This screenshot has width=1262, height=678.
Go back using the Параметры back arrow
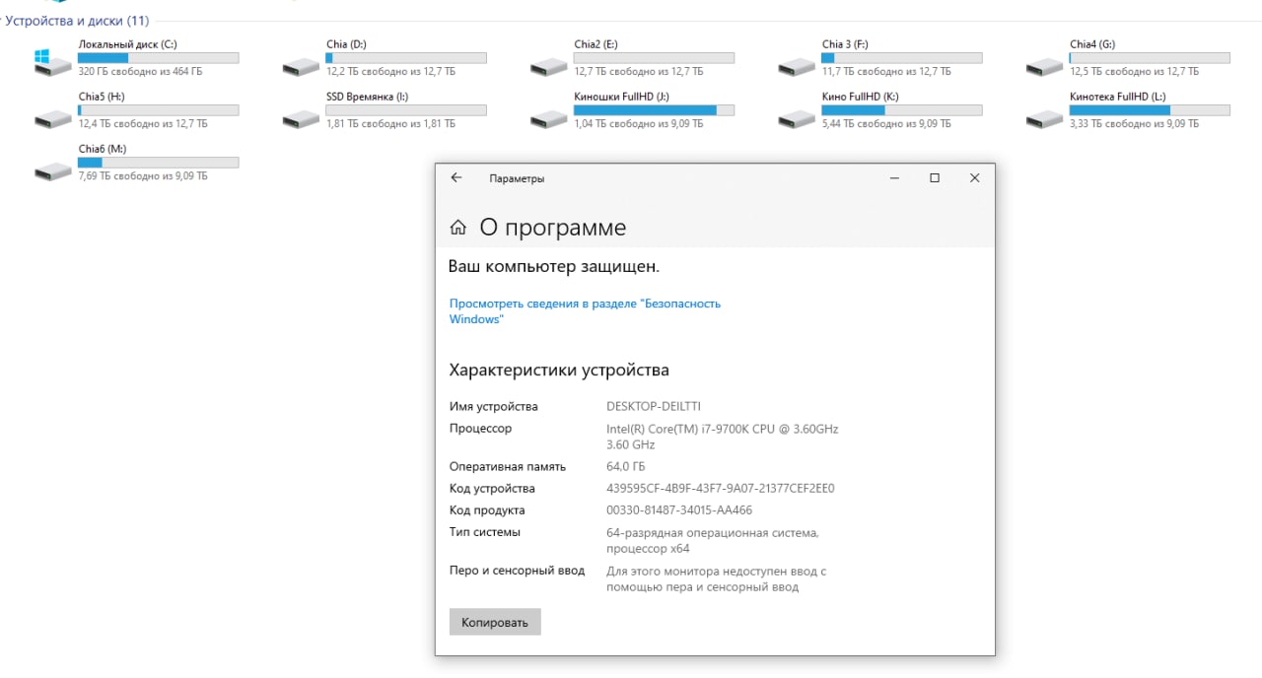point(456,178)
